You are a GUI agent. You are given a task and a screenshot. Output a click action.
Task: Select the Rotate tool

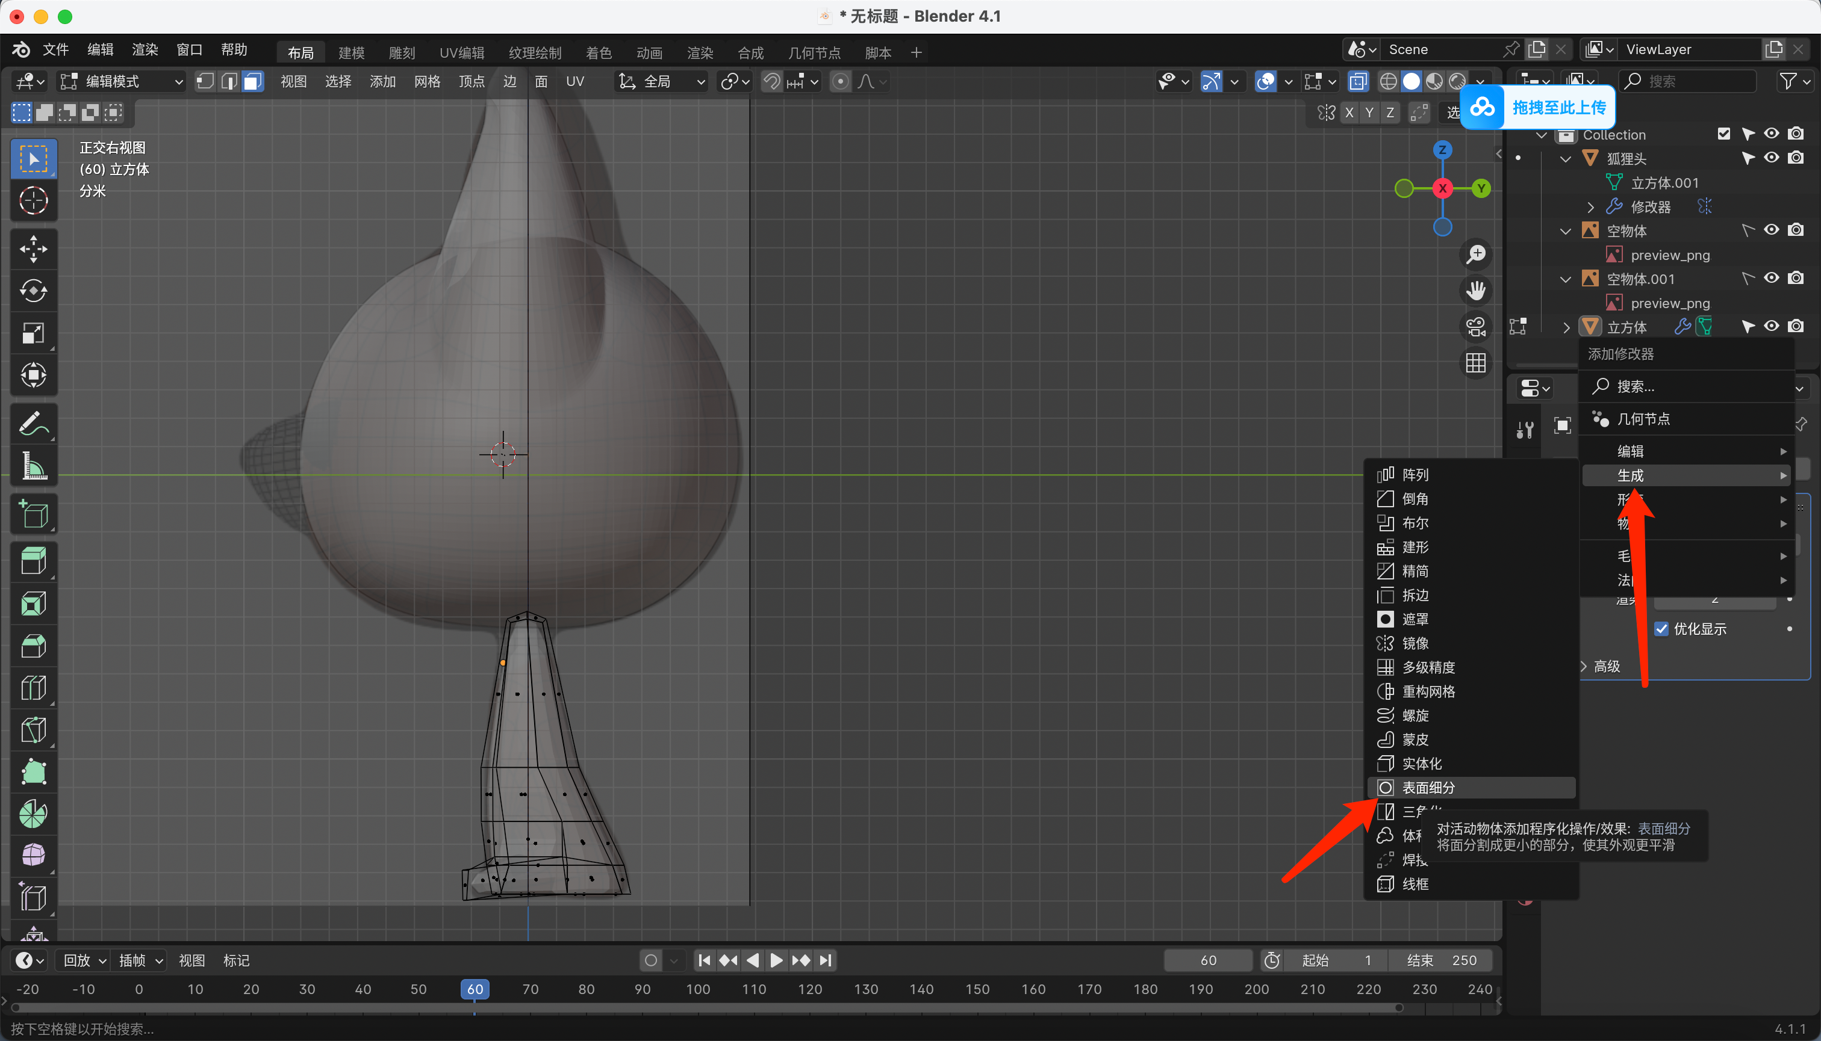(x=33, y=291)
